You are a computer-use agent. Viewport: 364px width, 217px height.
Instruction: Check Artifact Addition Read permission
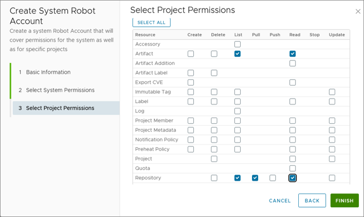click(x=293, y=63)
